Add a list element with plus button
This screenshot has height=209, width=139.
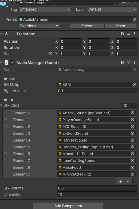[x=121, y=182]
